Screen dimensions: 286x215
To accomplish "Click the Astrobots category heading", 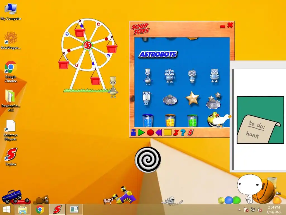I will tap(158, 54).
